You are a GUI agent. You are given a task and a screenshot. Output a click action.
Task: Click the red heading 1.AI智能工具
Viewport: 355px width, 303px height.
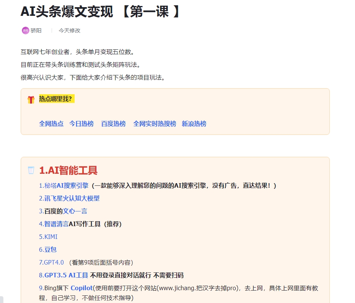click(68, 170)
